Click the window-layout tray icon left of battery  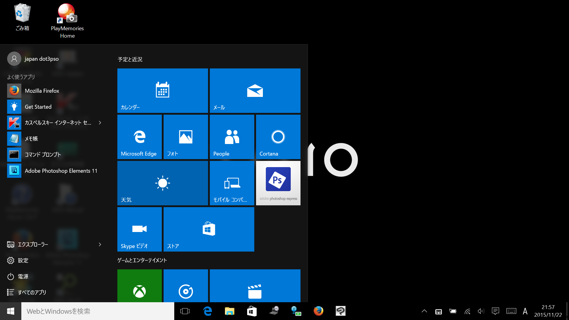tap(439, 311)
